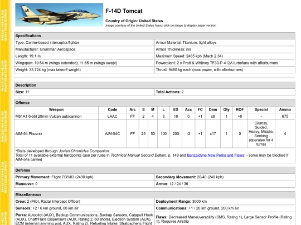The height and width of the screenshot is (225, 301).
Task: Click the Weapon column header
Action: coord(56,109)
